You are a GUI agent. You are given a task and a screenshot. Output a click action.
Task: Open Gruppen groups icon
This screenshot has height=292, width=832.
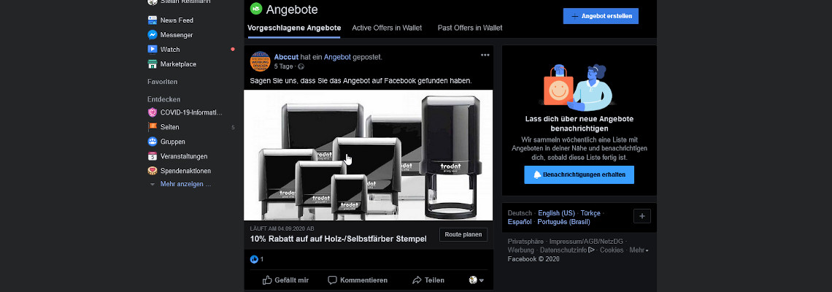click(153, 142)
